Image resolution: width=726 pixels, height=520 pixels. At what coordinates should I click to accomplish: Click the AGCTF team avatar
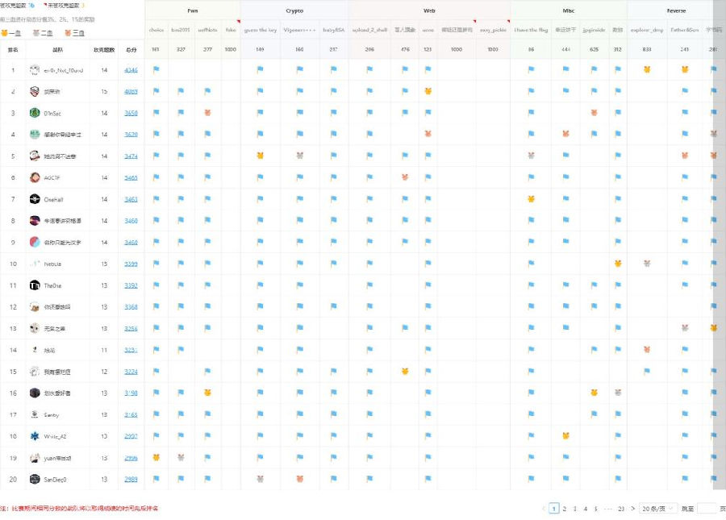(35, 177)
